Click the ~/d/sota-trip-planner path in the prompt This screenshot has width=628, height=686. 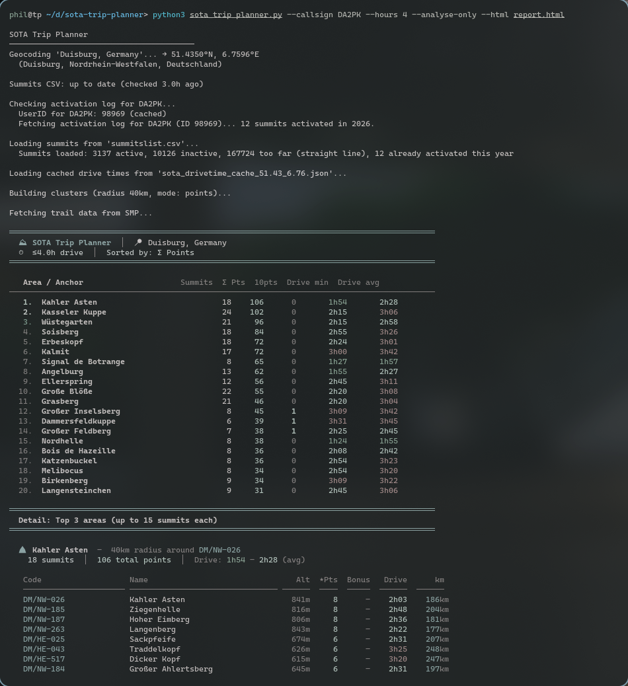(x=97, y=15)
